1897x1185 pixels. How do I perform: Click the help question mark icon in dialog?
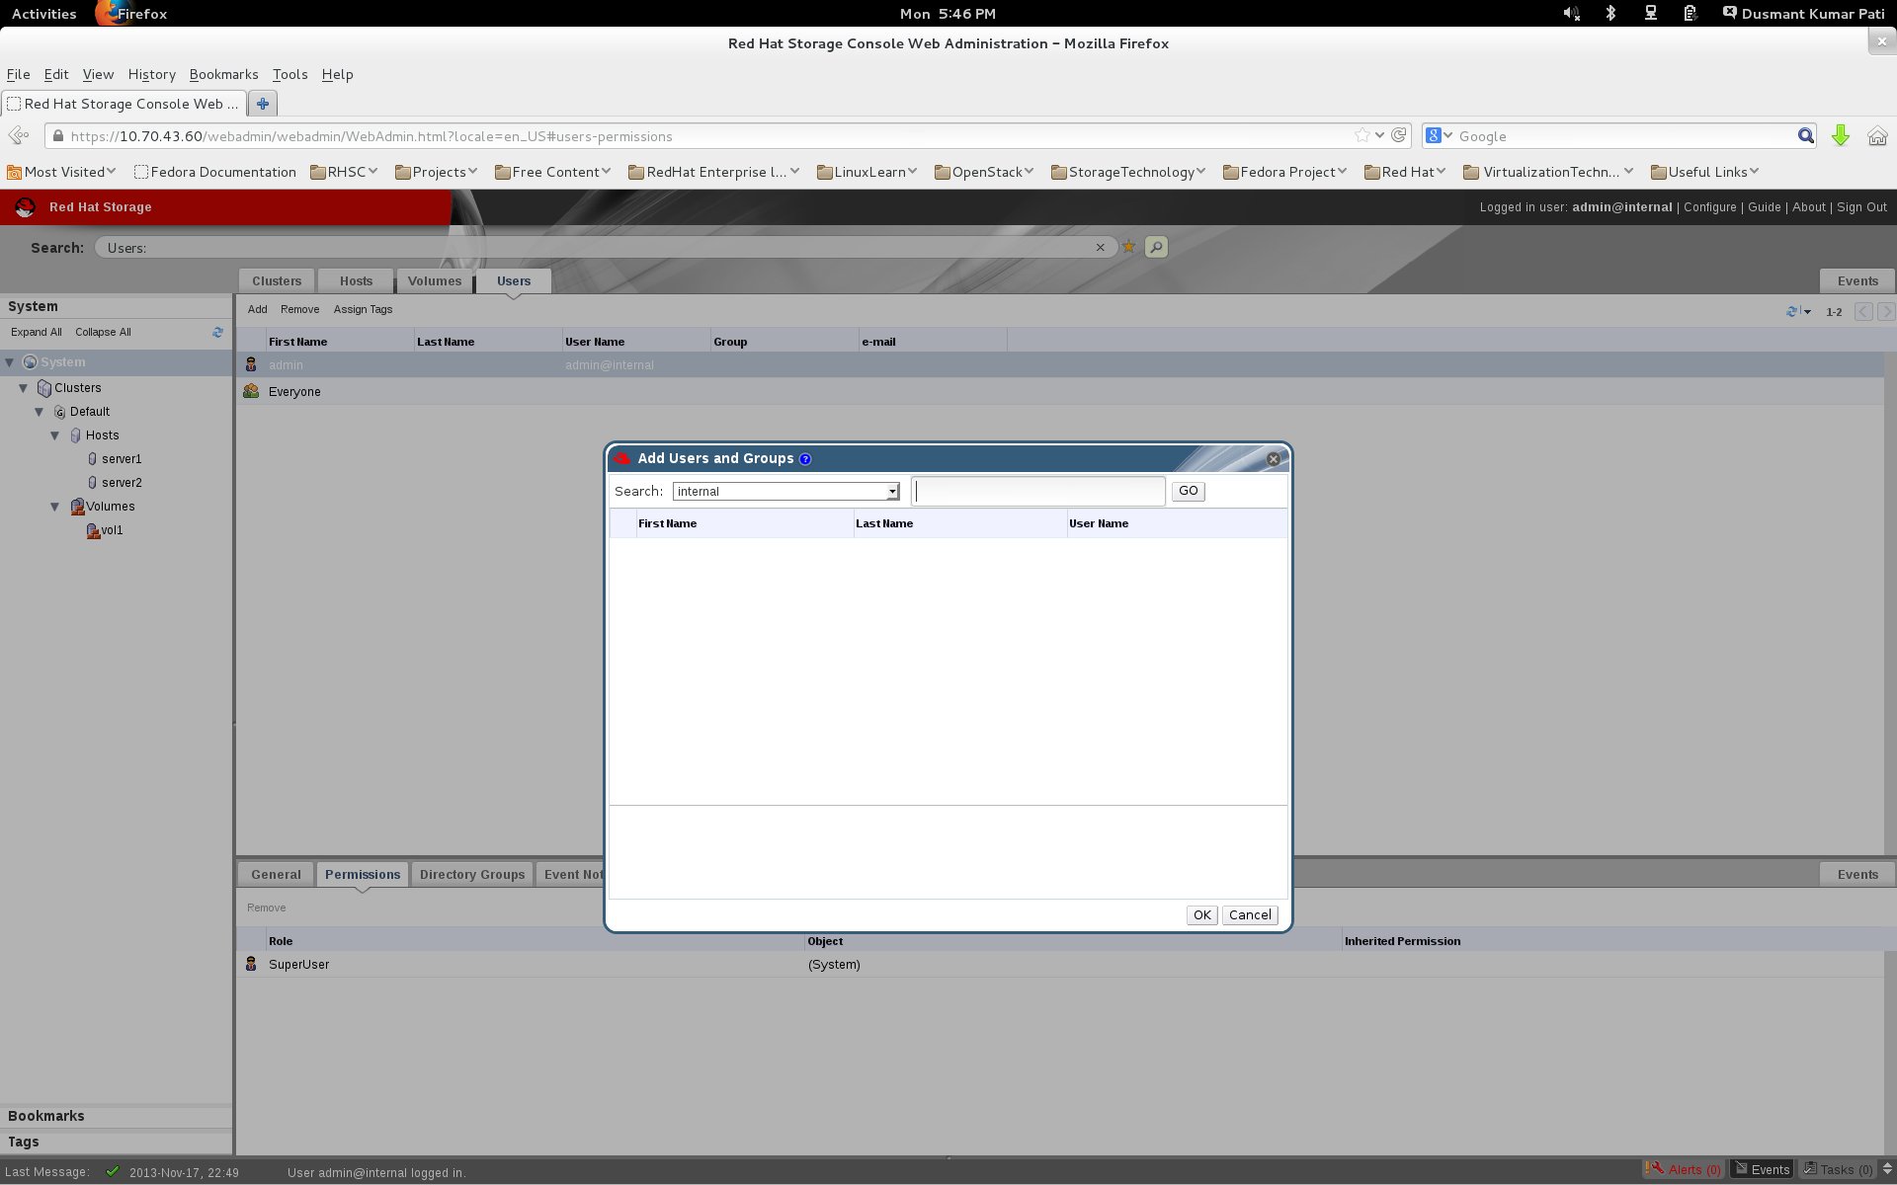pos(805,459)
